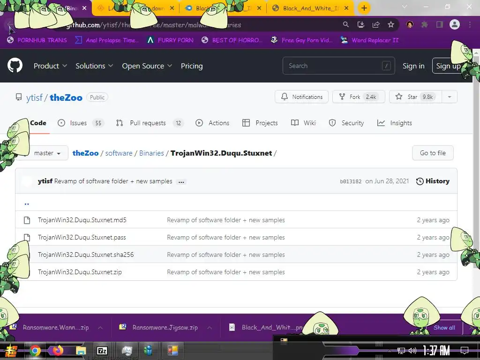Switch to the Issues tab
Viewport: 480px width, 360px height.
pyautogui.click(x=81, y=123)
